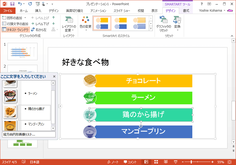Switch to スライド ショー tab
This screenshot has height=165, width=236.
(122, 11)
